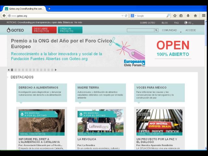Open the No More Drug War thumbnail
Image resolution: width=208 pixels, height=156 pixels.
160,122
